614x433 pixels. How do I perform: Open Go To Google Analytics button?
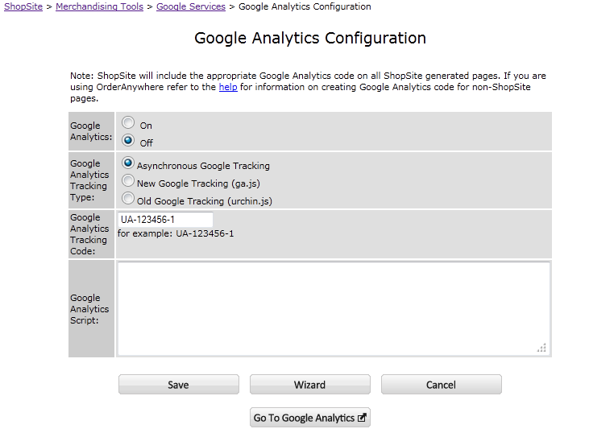[x=309, y=418]
